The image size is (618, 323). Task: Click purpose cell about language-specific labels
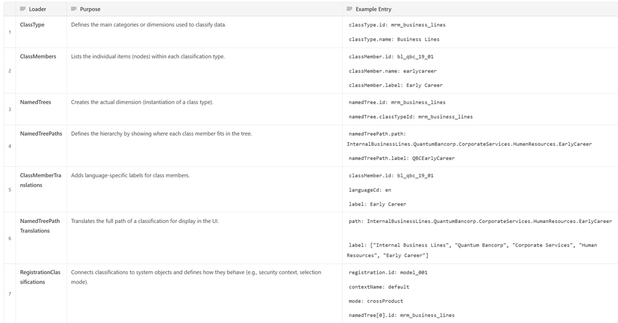click(x=131, y=175)
